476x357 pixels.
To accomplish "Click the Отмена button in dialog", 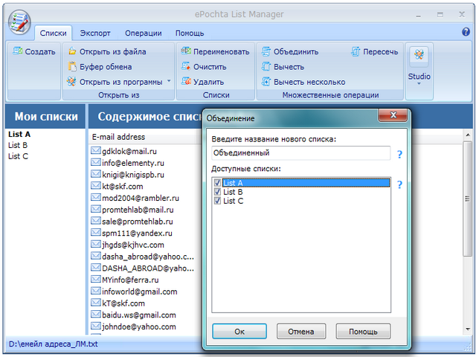I will tap(301, 331).
